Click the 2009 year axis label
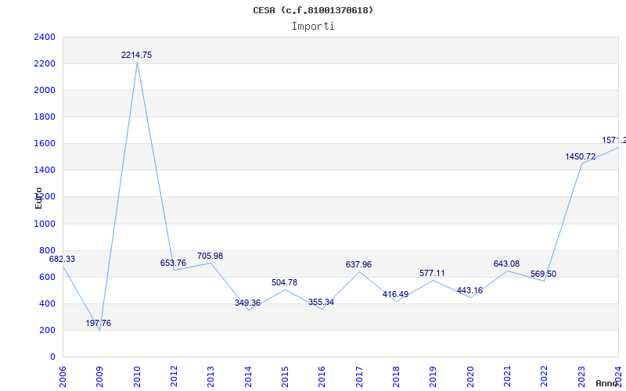This screenshot has height=391, width=626. point(99,377)
